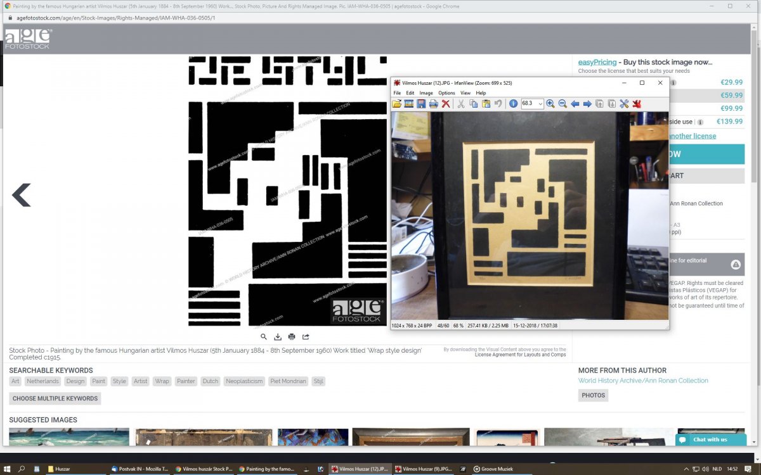761x475 pixels.
Task: Open the IrfanView File menu
Action: coord(398,93)
